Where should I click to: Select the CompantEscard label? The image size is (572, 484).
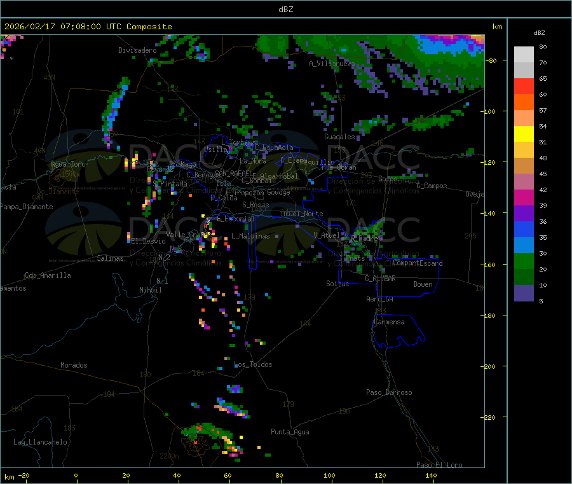[418, 263]
